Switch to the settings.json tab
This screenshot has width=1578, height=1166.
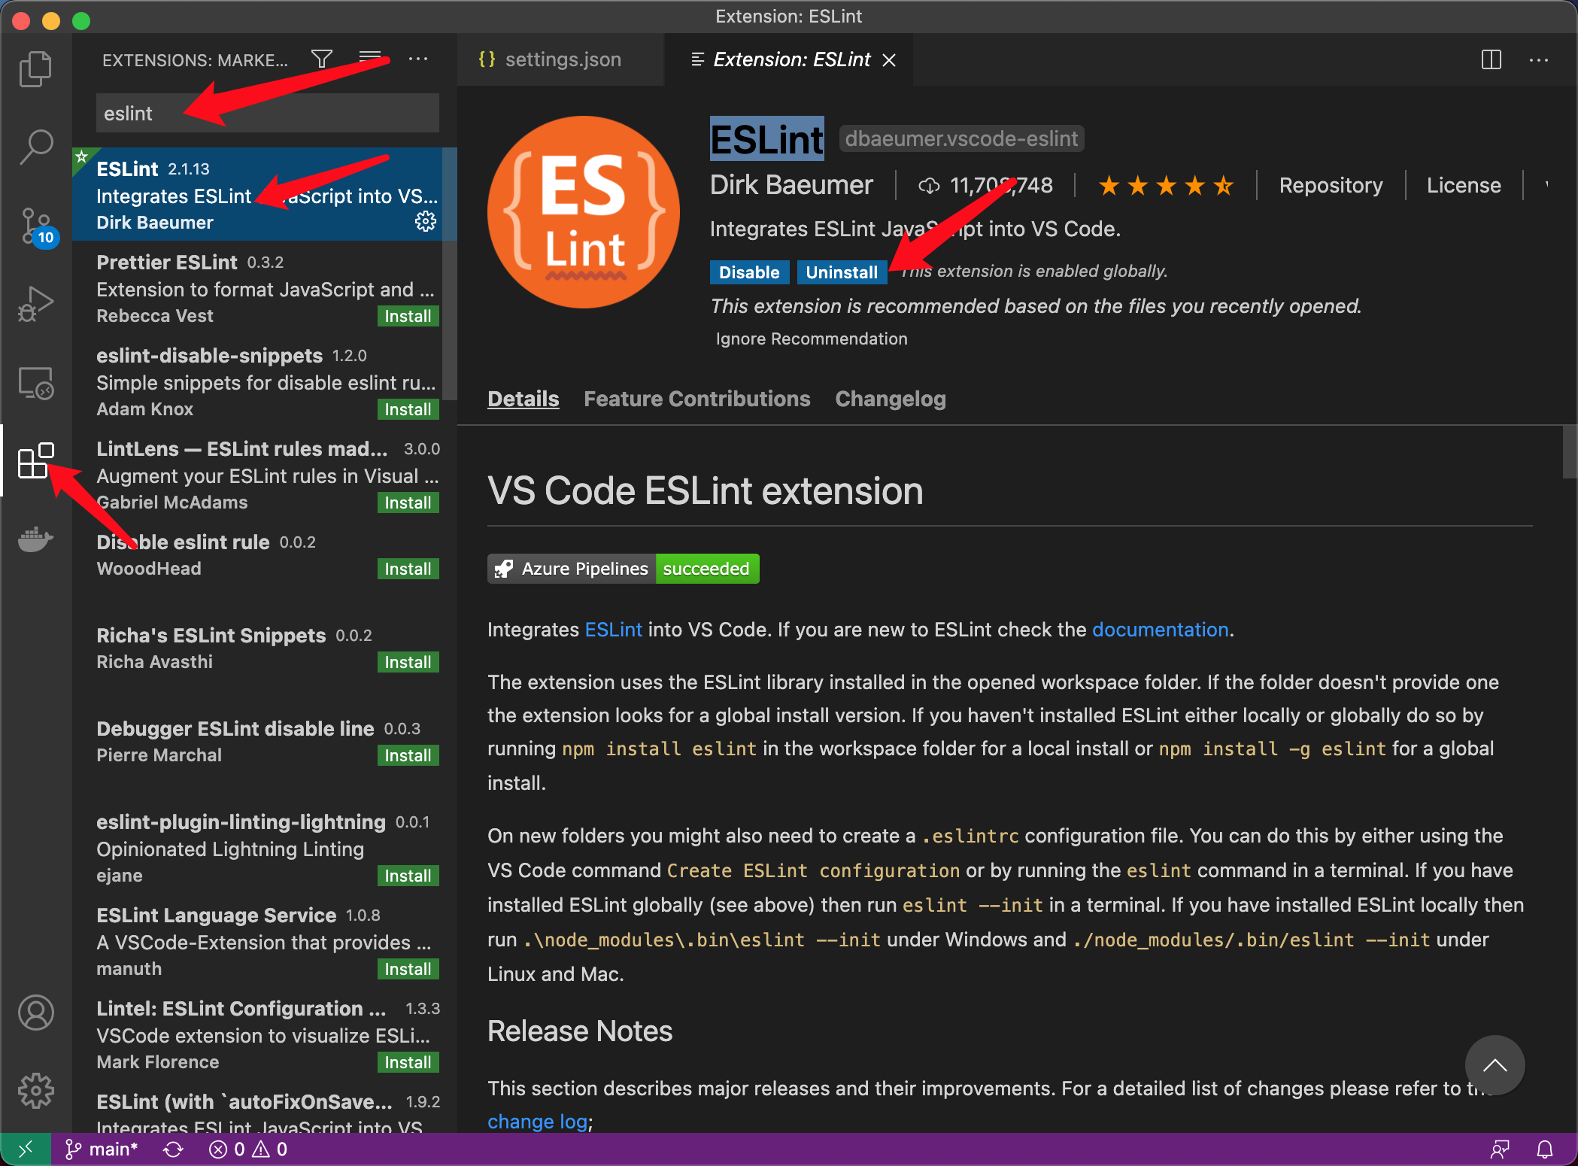(562, 59)
